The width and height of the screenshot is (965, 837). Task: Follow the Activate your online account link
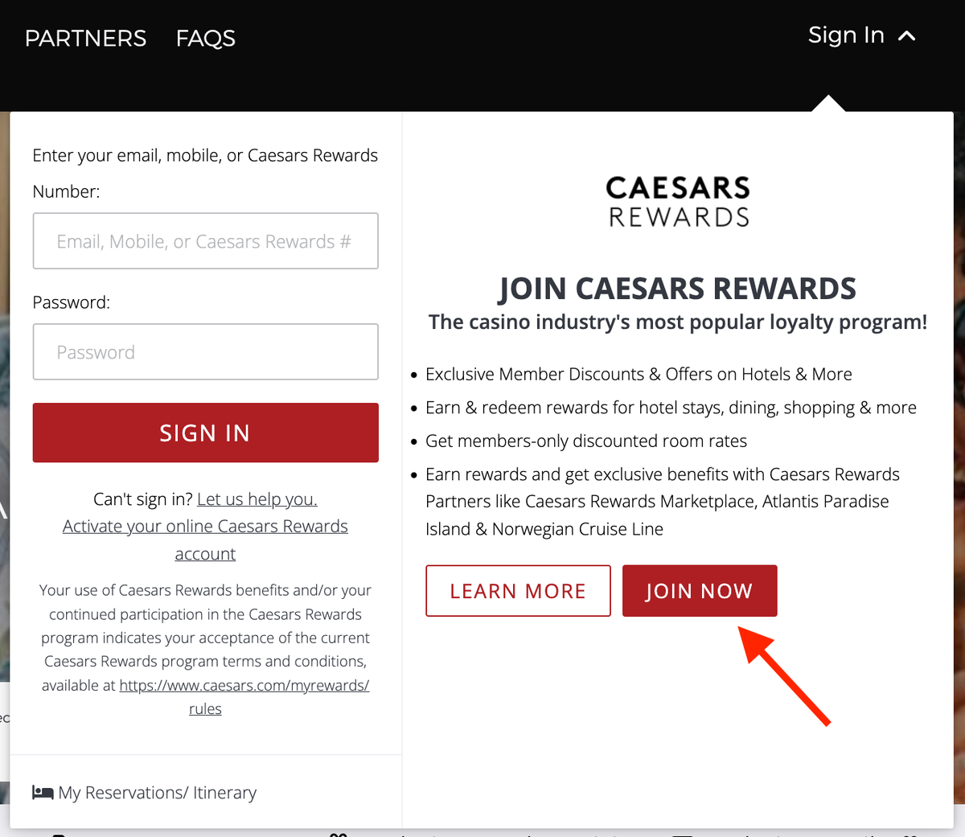coord(205,527)
